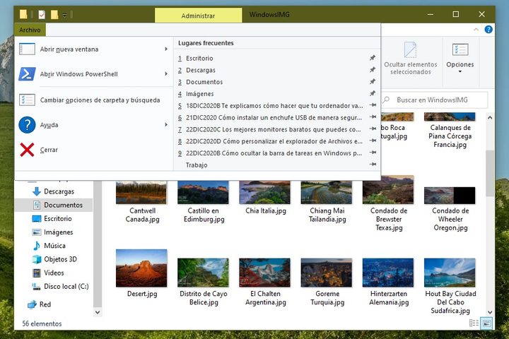Open the Administrar tab

[x=199, y=16]
